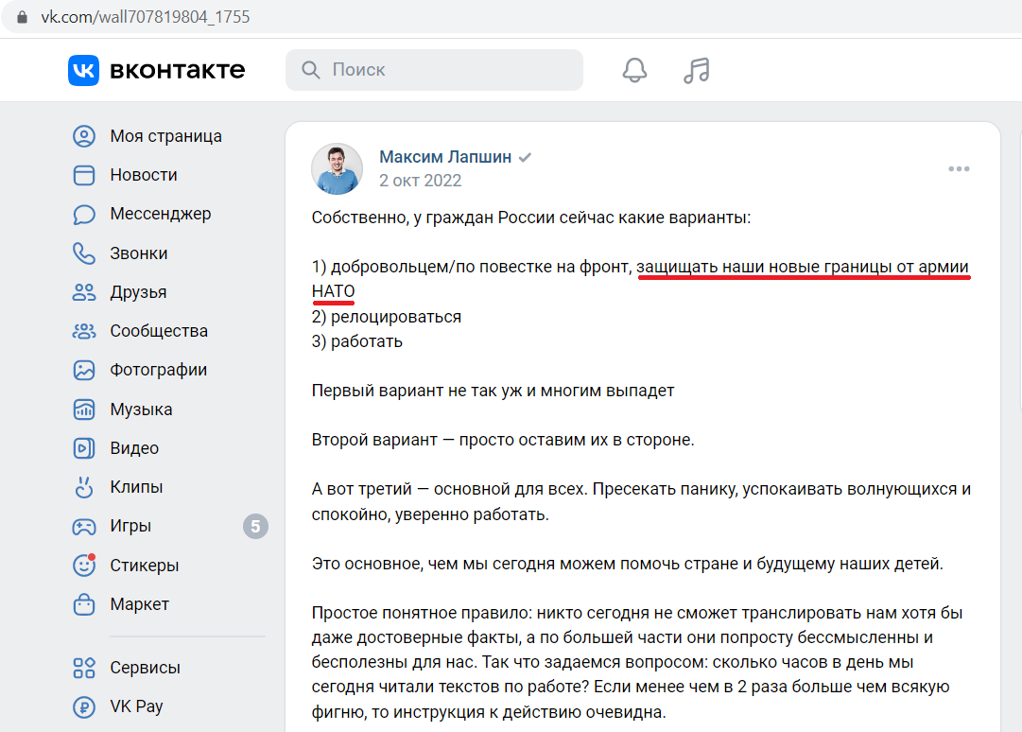Open the Музыка label link

tap(141, 410)
